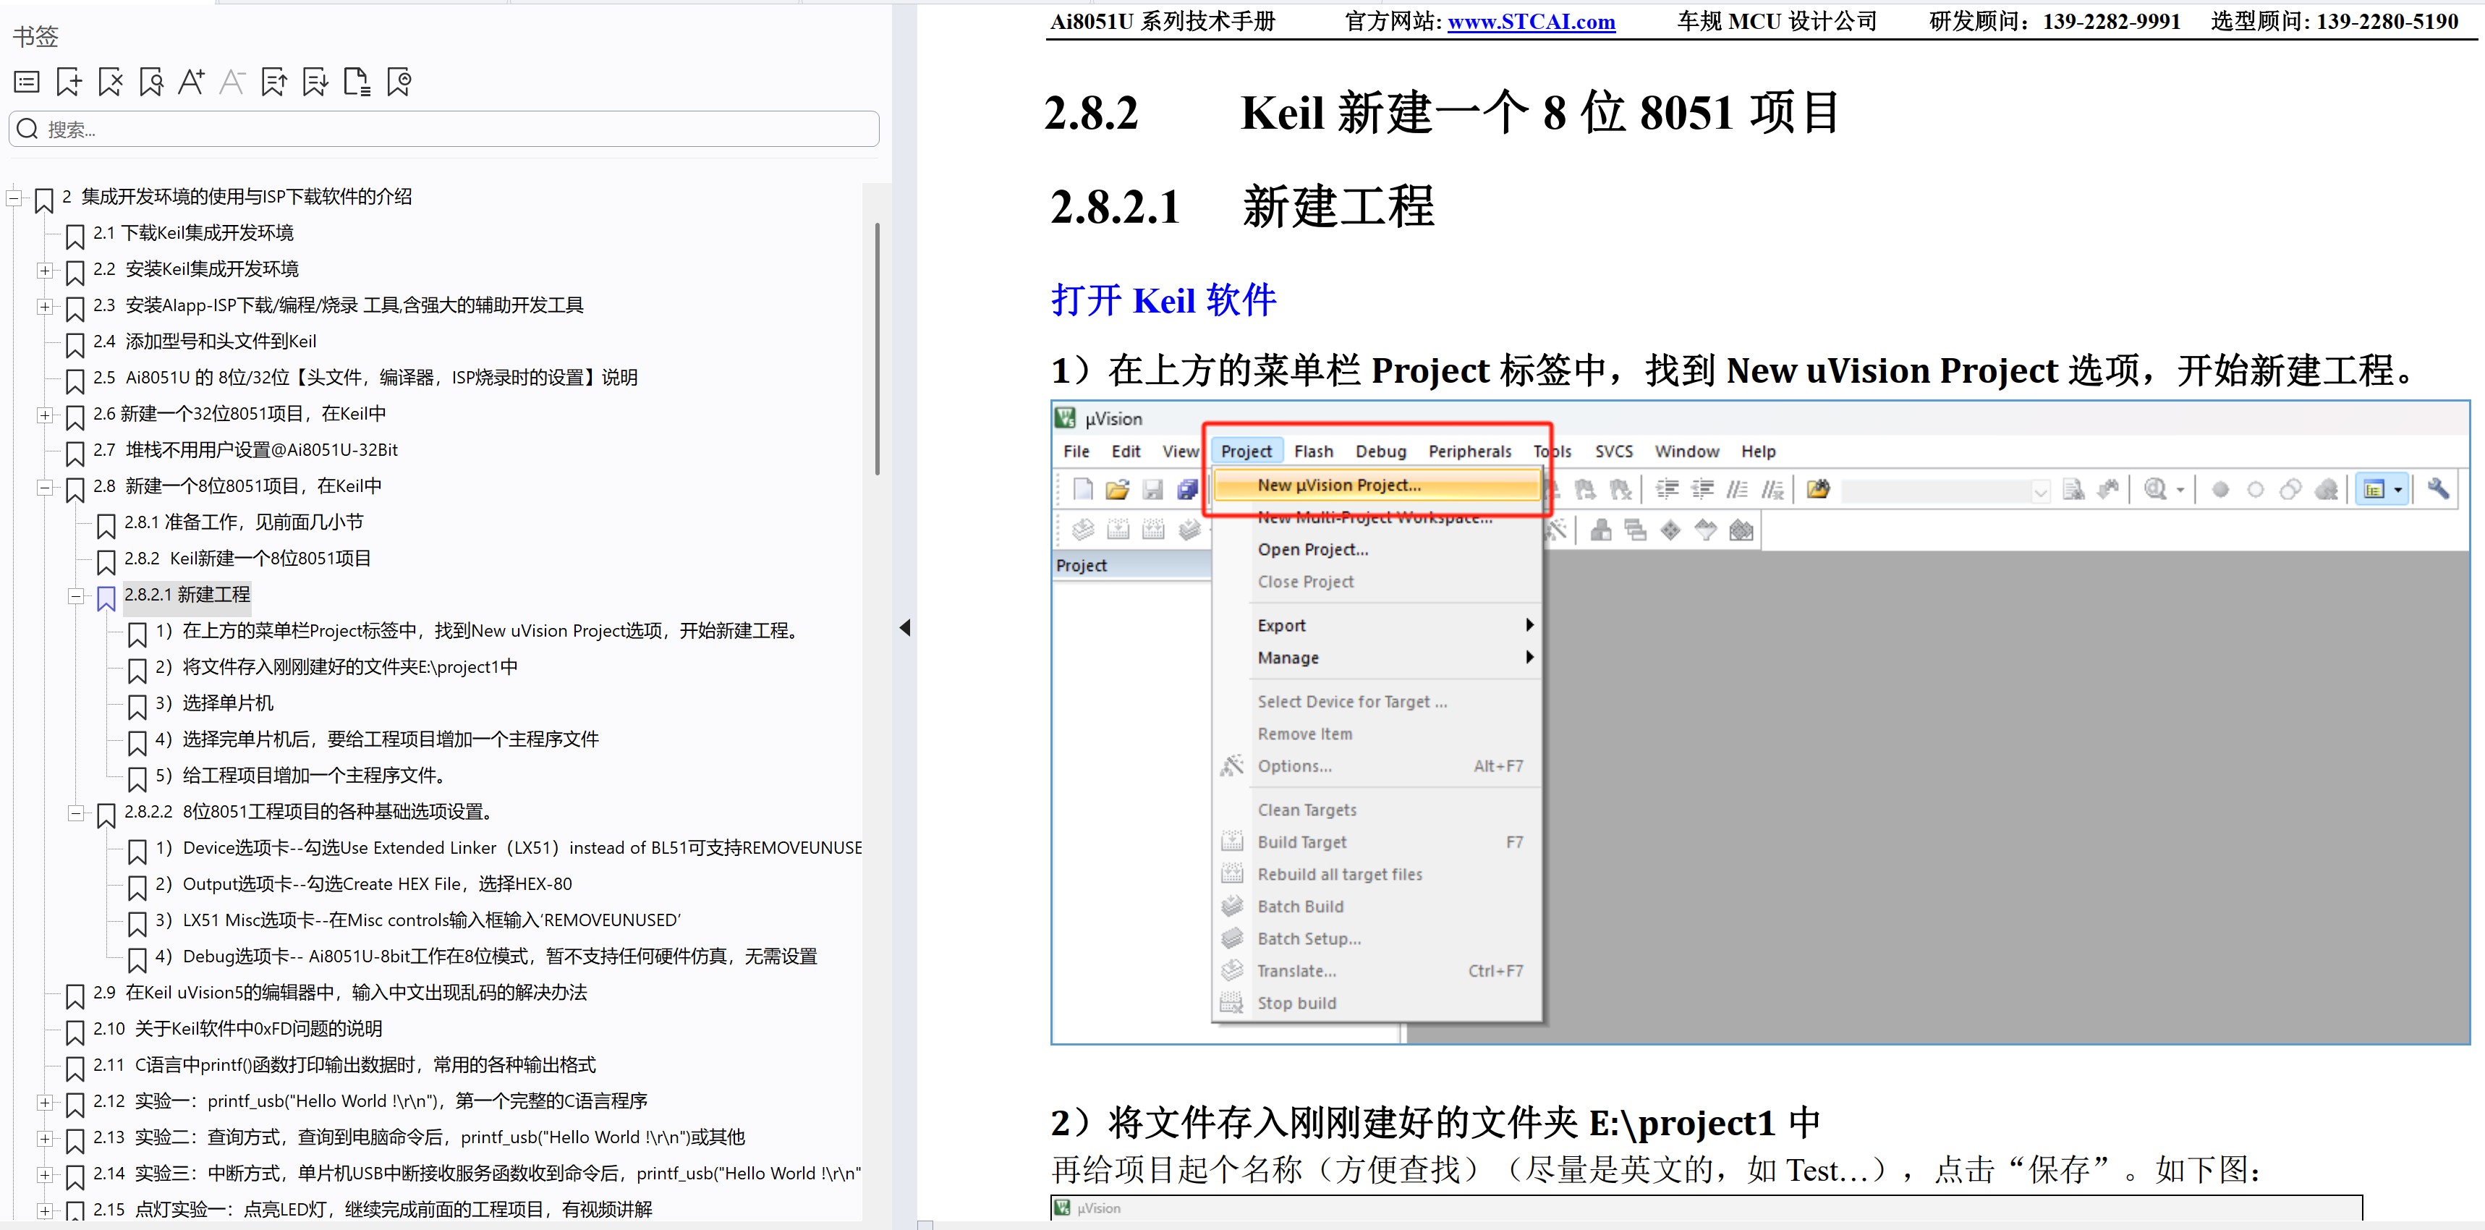Go to bookmark 2.8.1 准备工作，见前面几小节

pos(244,522)
